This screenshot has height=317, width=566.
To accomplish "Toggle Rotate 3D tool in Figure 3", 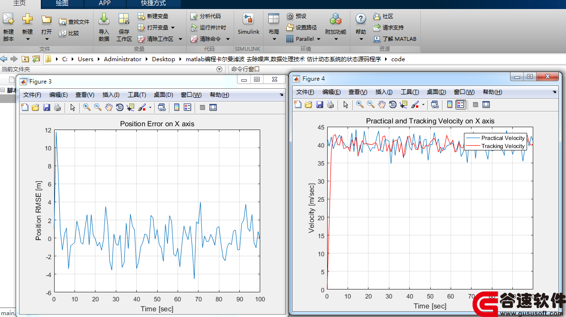I will pos(120,107).
